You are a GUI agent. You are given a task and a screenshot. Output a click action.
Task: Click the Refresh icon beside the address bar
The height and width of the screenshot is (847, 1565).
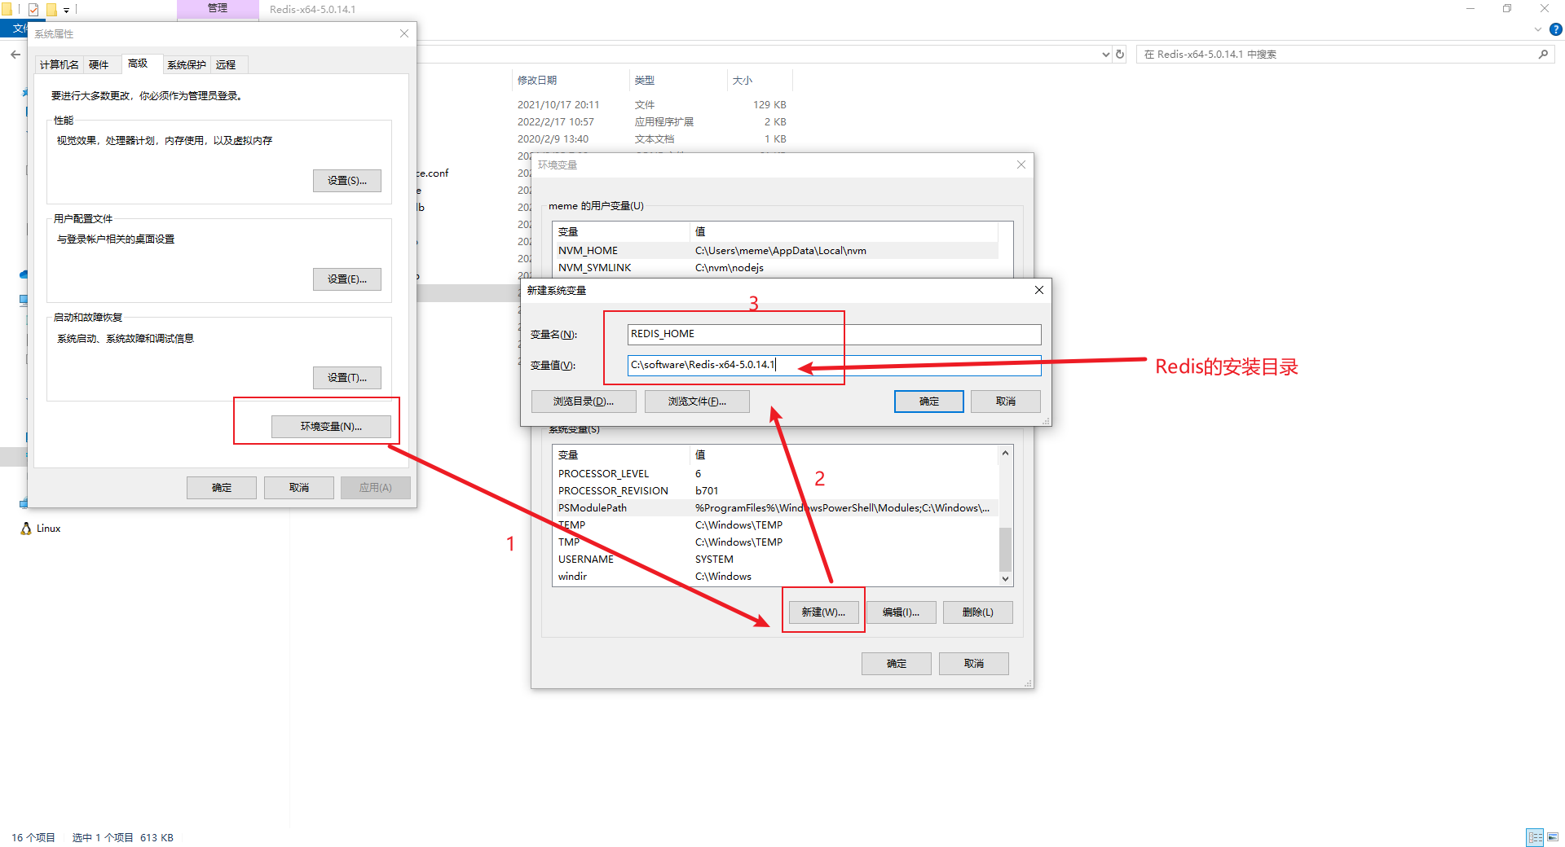[1120, 55]
